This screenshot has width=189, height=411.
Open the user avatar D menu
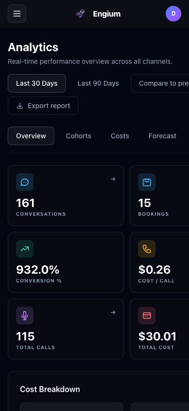(x=173, y=14)
